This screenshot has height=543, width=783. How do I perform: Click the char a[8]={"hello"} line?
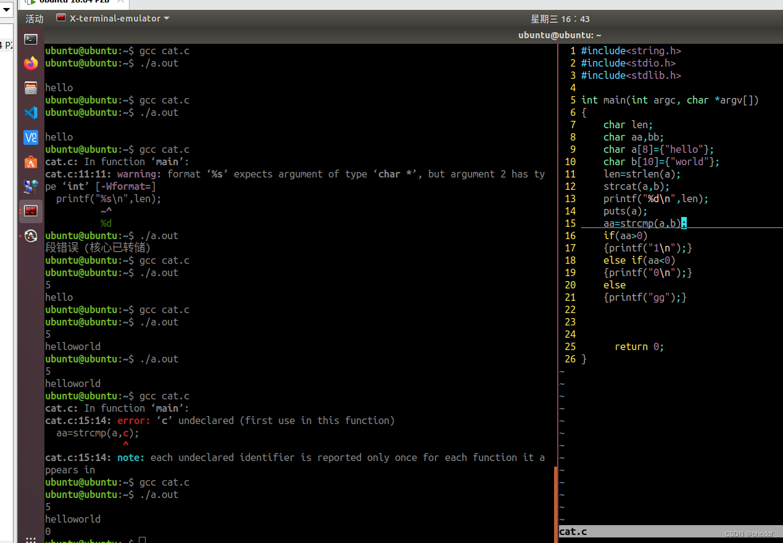click(x=659, y=149)
